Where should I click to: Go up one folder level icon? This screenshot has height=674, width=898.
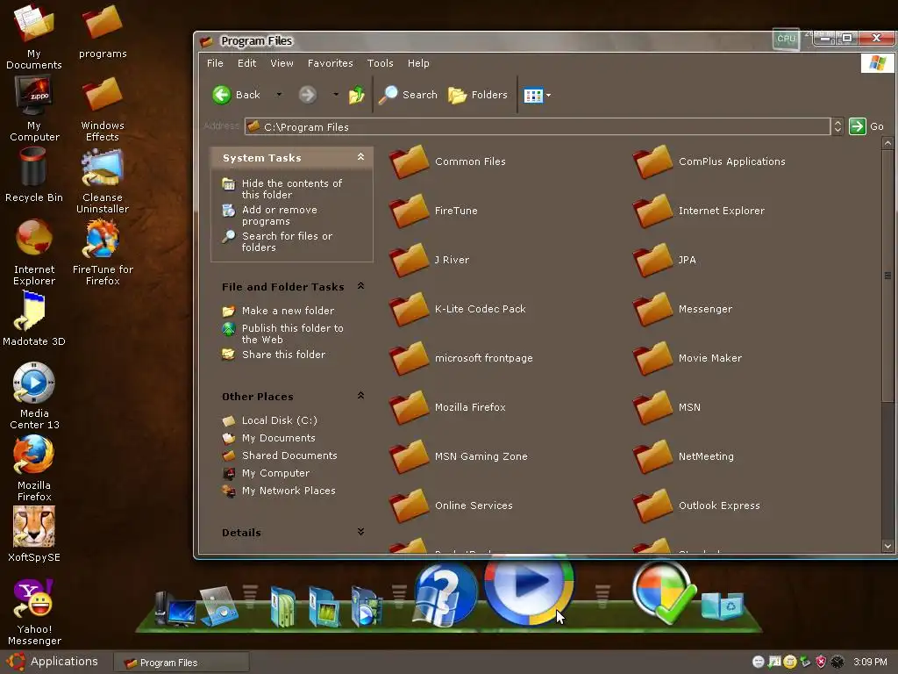pos(356,95)
